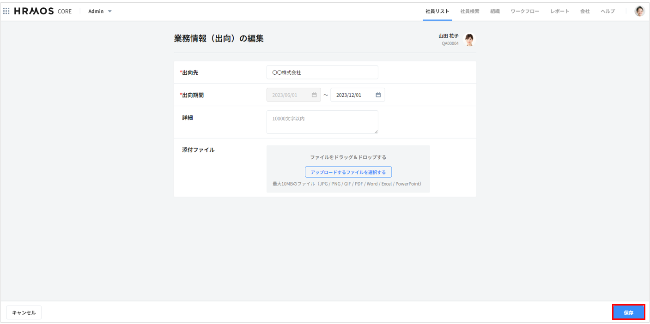Expand the Admin dropdown arrow
Image resolution: width=650 pixels, height=324 pixels.
[x=110, y=12]
